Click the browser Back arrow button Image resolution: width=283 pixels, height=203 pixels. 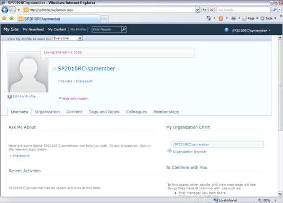point(5,10)
